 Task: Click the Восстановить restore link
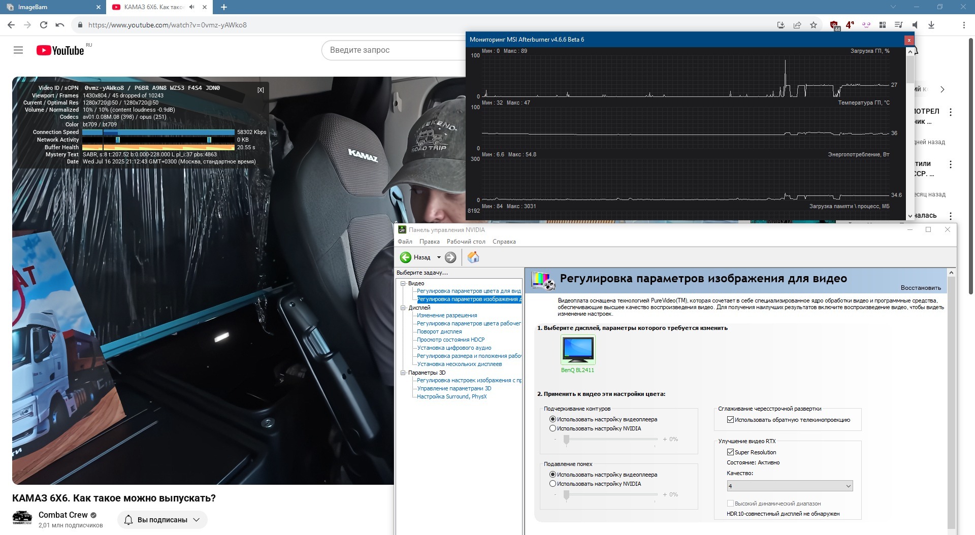[x=920, y=288]
